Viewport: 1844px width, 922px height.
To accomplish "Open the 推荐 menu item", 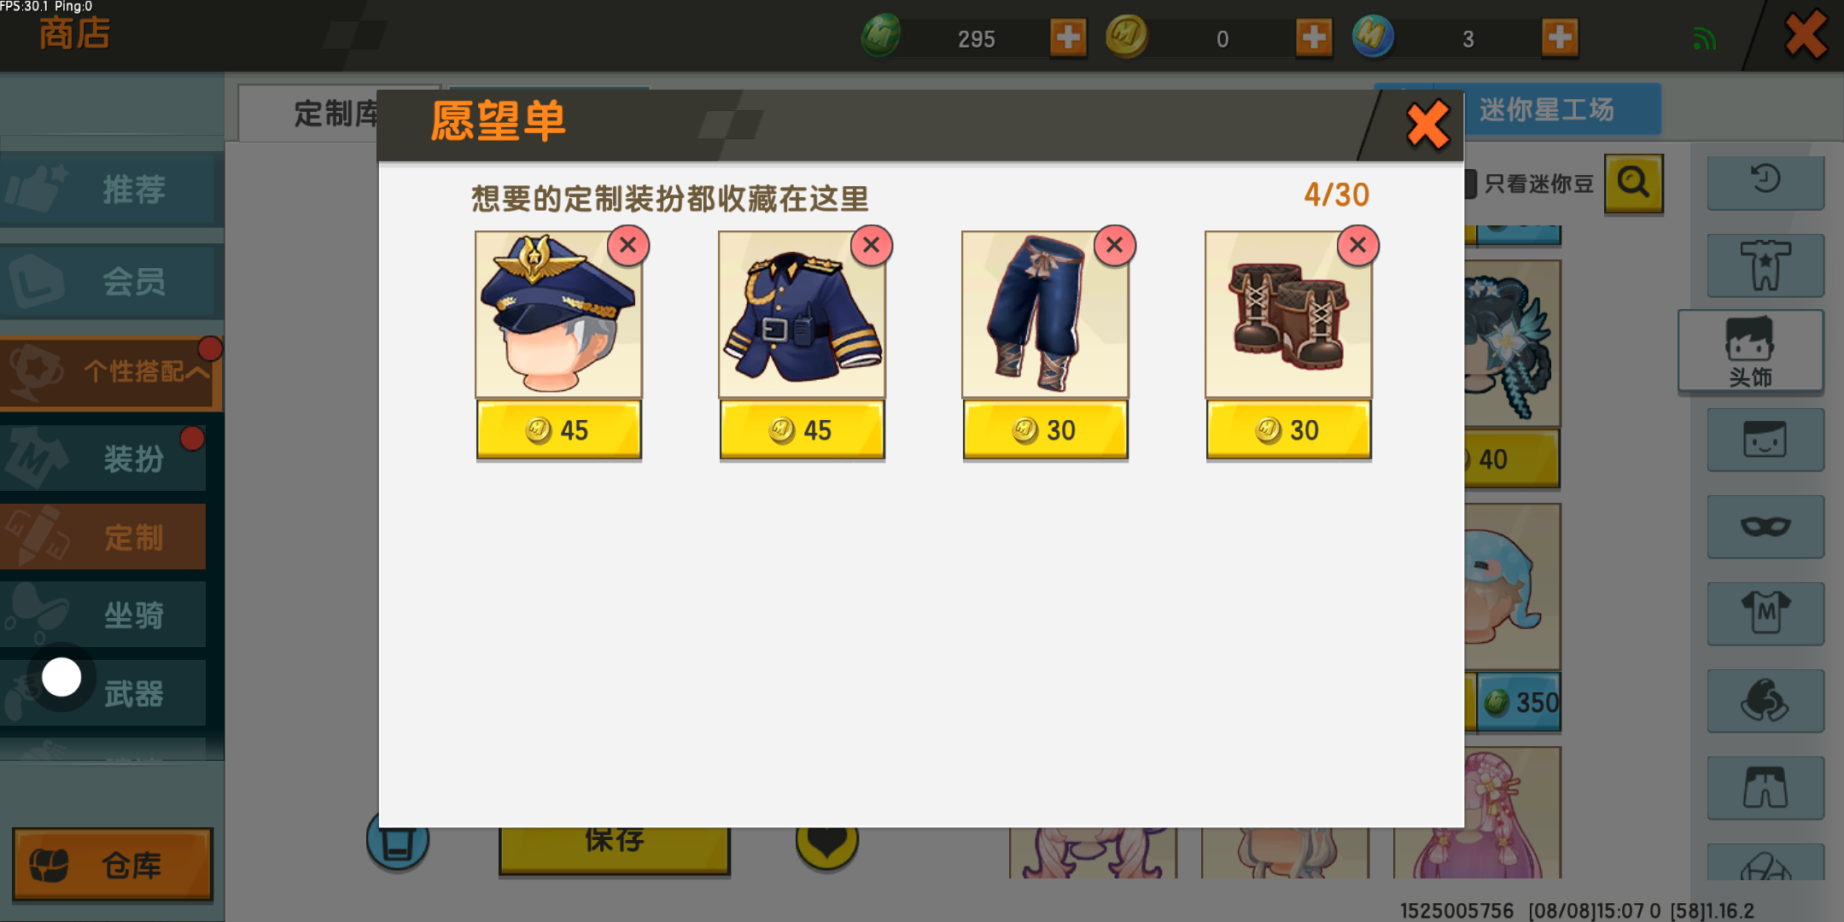I will click(x=111, y=190).
